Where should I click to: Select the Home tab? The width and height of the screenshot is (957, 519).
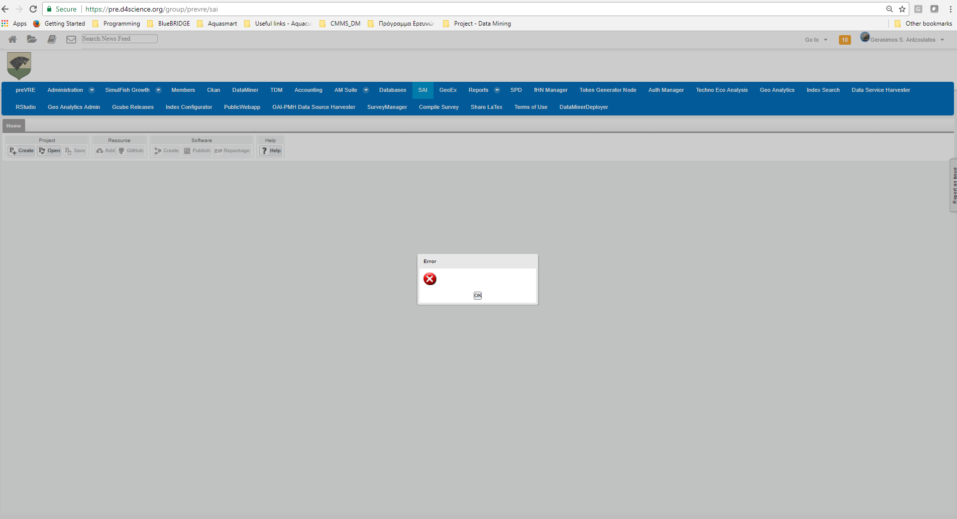[x=14, y=126]
